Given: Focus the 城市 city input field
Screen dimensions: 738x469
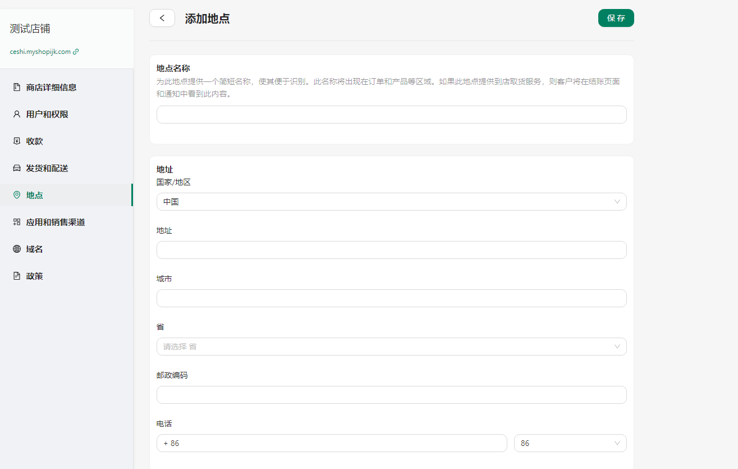Looking at the screenshot, I should (x=391, y=298).
